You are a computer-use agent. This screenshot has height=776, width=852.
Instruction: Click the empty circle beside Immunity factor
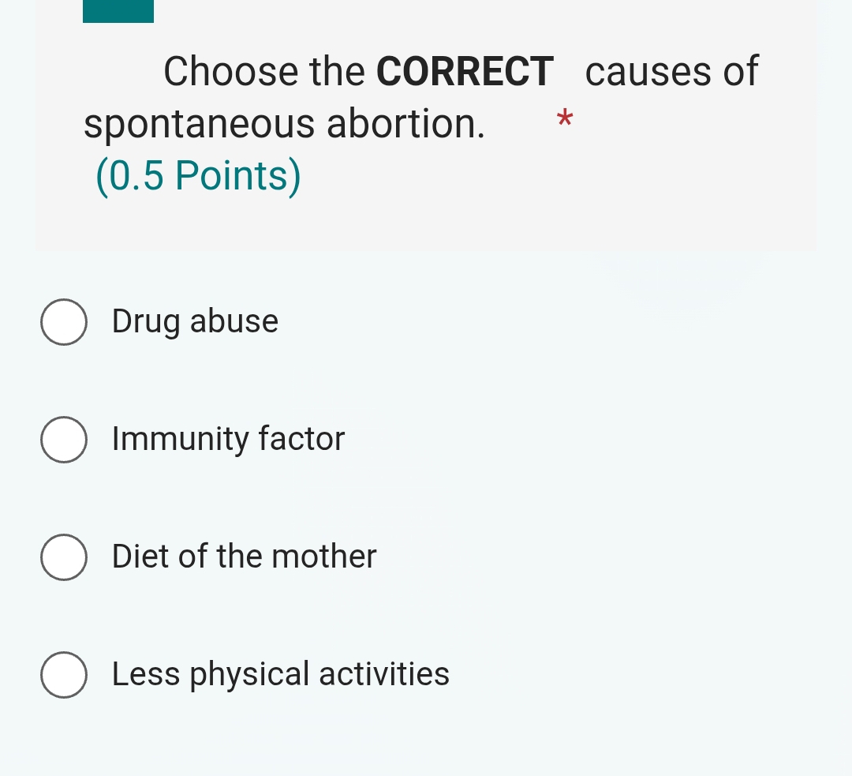[x=64, y=439]
